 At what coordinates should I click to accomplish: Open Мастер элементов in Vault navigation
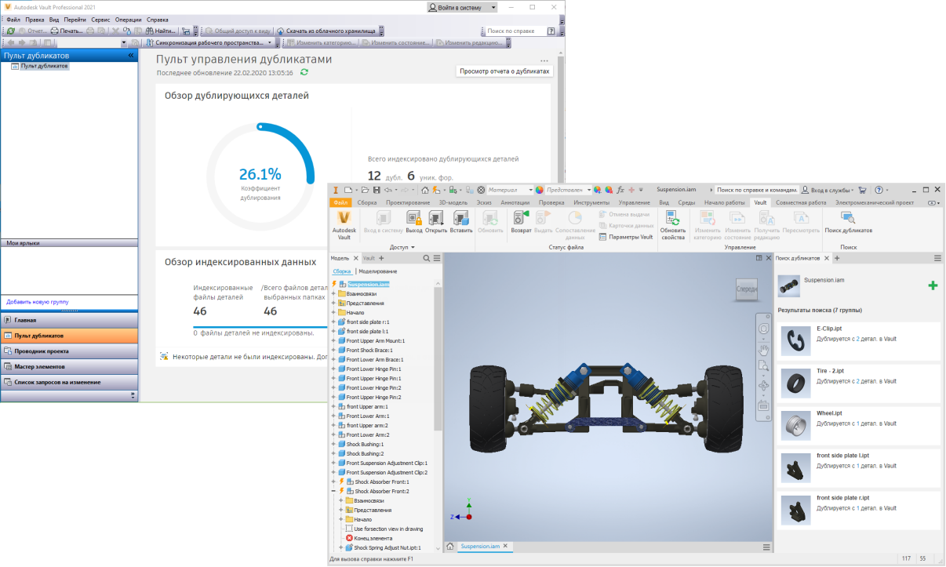(69, 366)
